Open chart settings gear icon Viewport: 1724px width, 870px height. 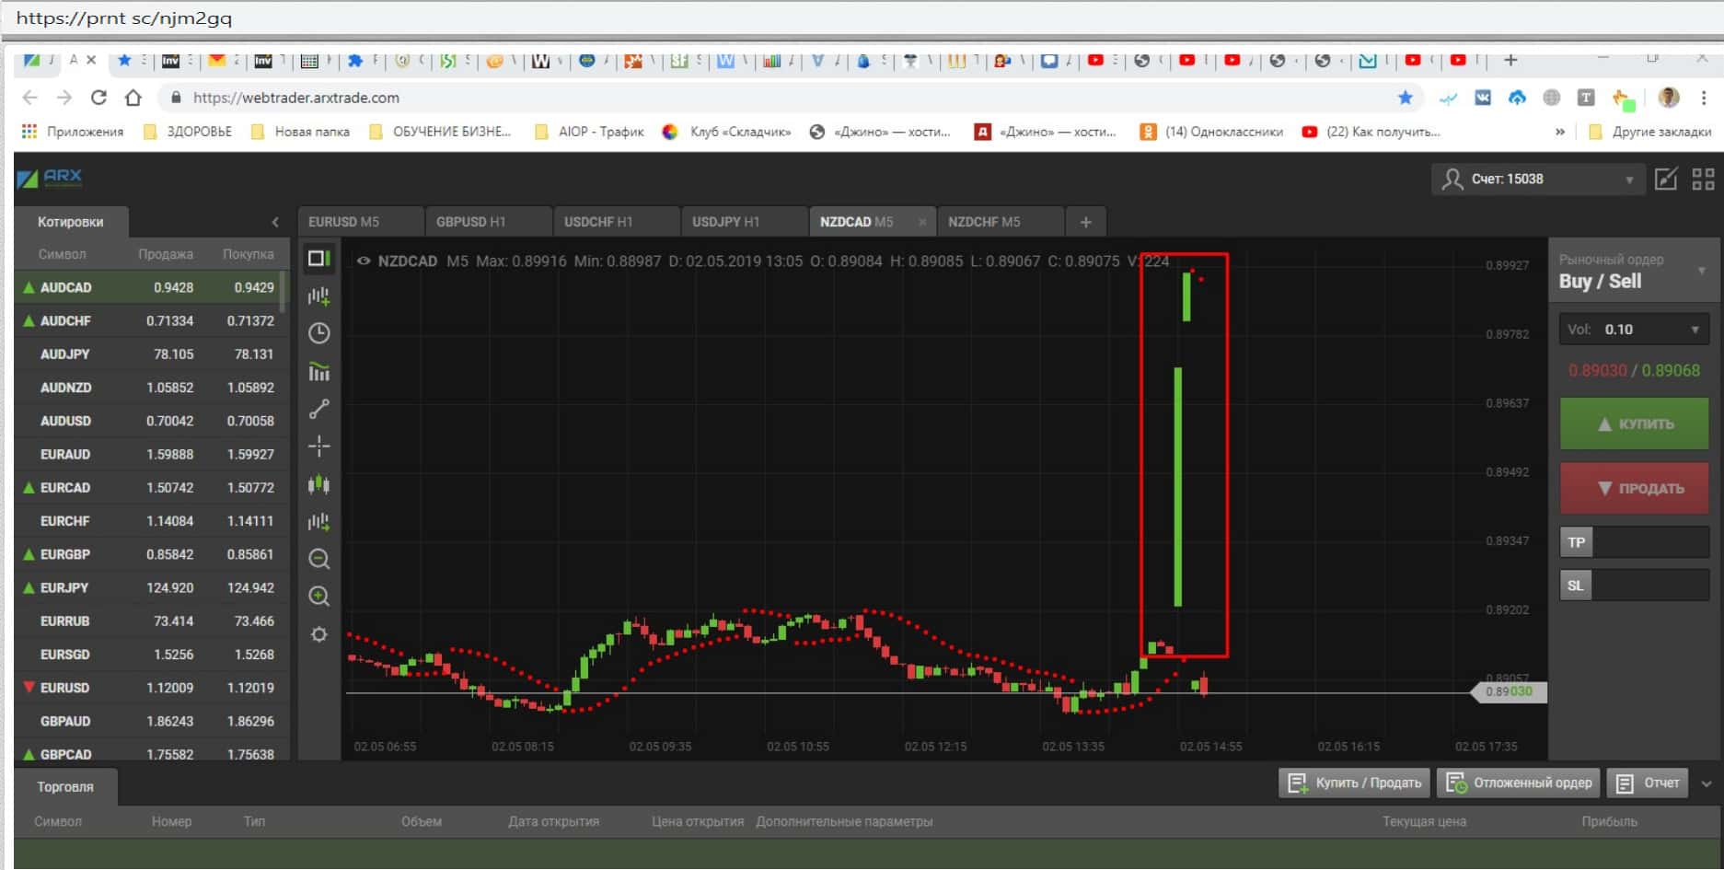318,634
